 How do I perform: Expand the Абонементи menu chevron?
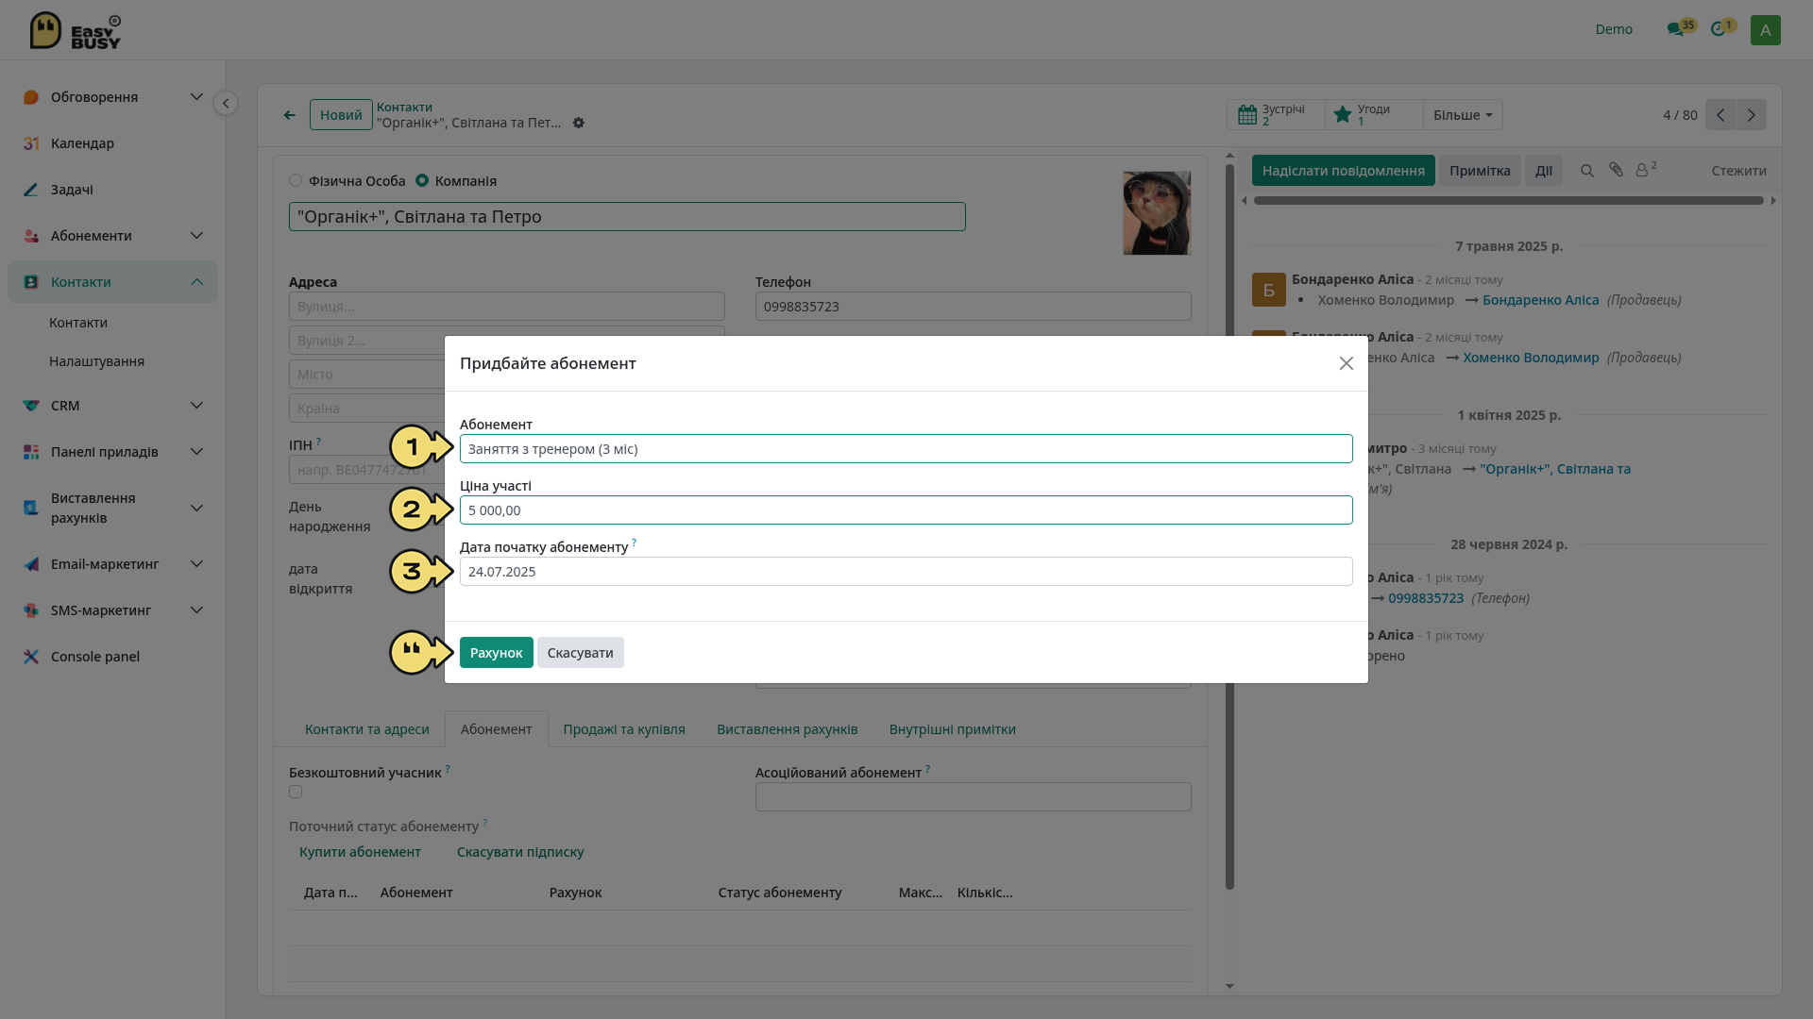196,236
